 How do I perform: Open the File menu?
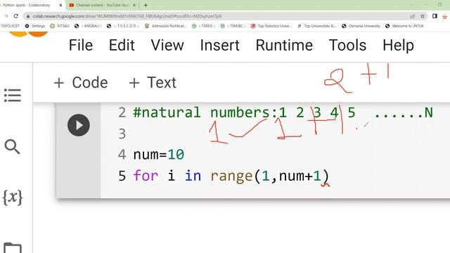pos(81,45)
